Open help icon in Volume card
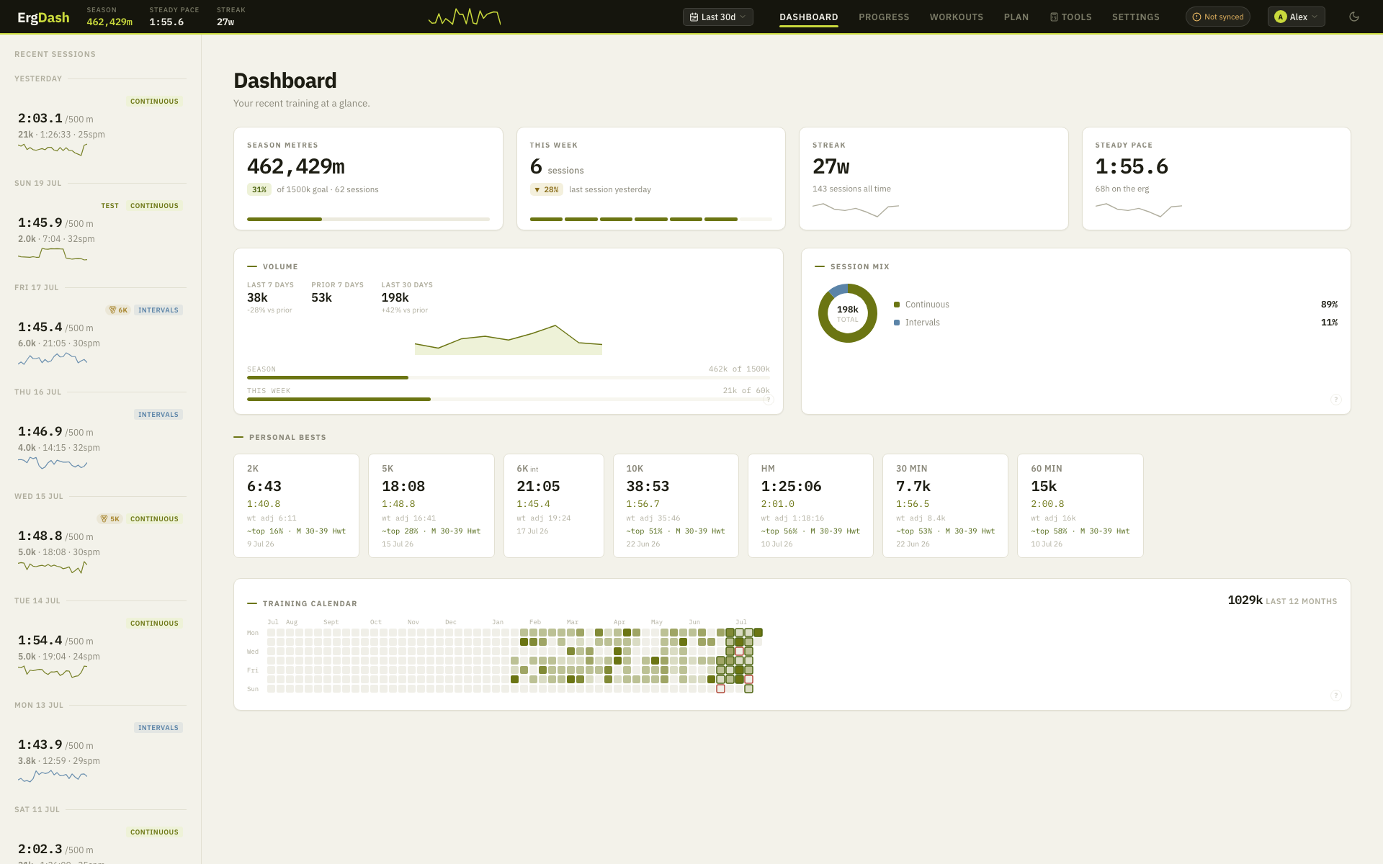Screen dimensions: 1383x864 point(769,400)
